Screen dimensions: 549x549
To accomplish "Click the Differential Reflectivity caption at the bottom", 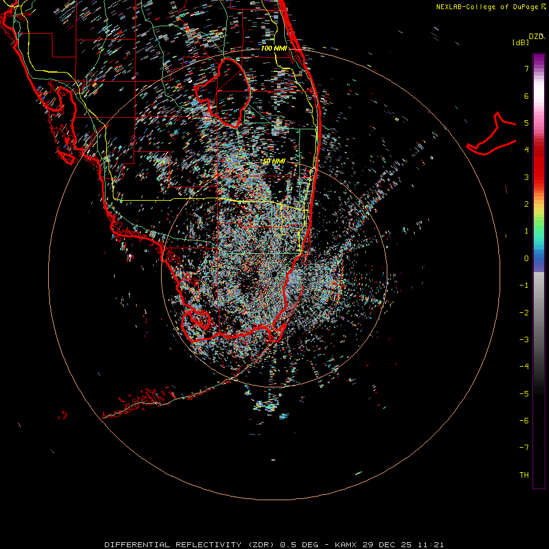I will point(274,545).
